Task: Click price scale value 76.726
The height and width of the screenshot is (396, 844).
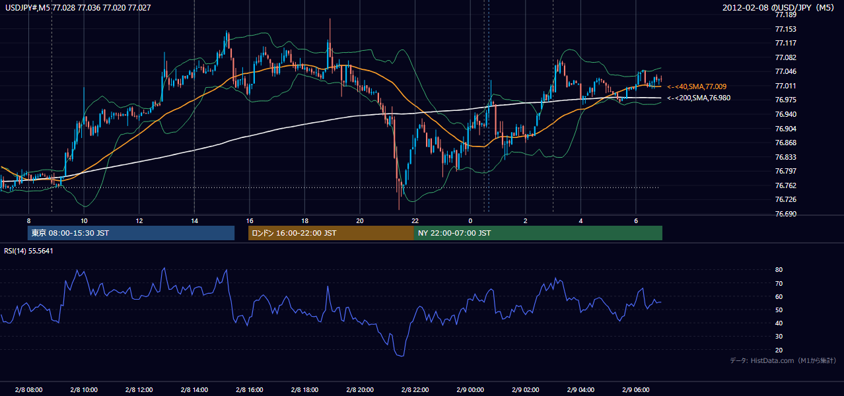Action: click(x=786, y=199)
